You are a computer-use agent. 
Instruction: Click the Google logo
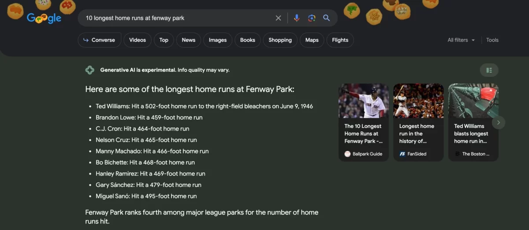point(44,18)
